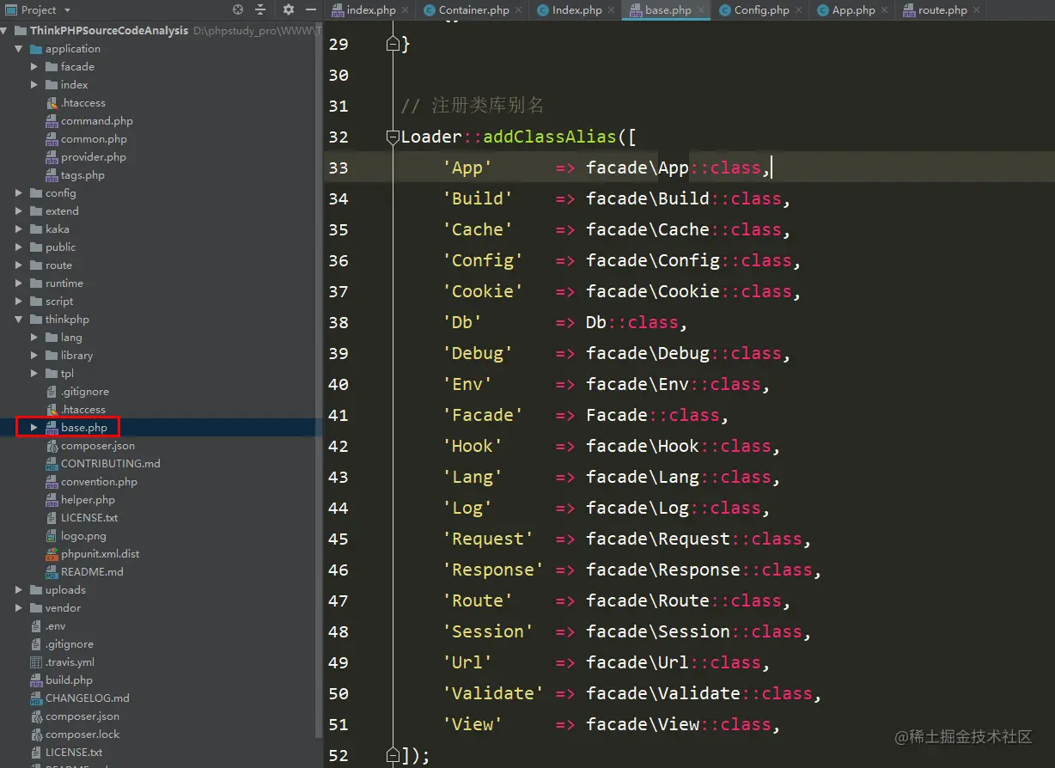This screenshot has width=1055, height=768.
Task: Click 'Validate' string on line 50
Action: [x=493, y=693]
